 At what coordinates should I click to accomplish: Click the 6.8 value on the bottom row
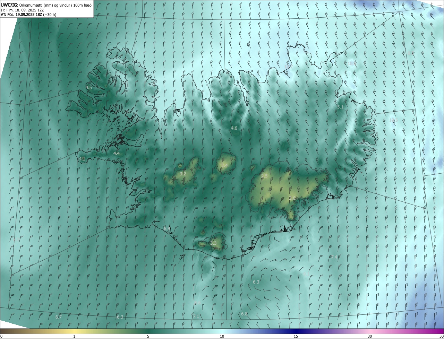point(245,314)
